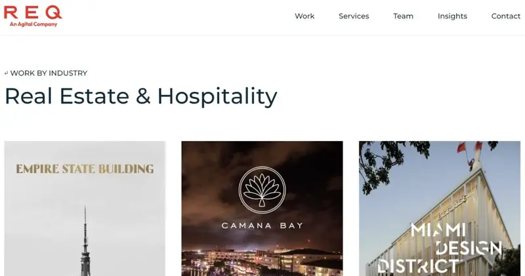Click the Real Estate & Hospitality heading
This screenshot has width=525, height=276.
click(141, 96)
